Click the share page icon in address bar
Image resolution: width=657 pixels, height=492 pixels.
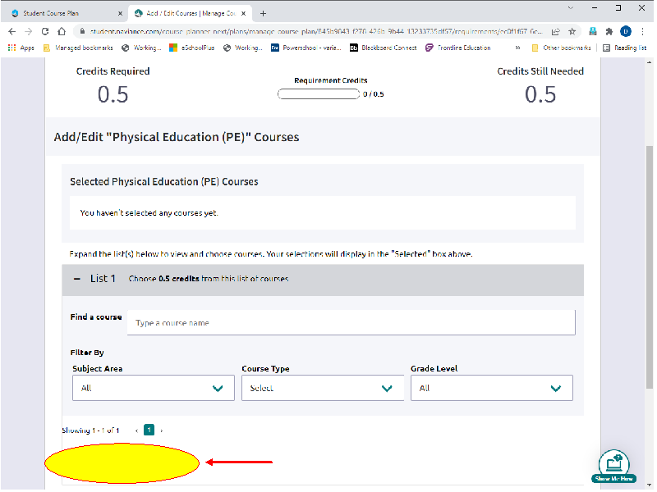point(556,31)
